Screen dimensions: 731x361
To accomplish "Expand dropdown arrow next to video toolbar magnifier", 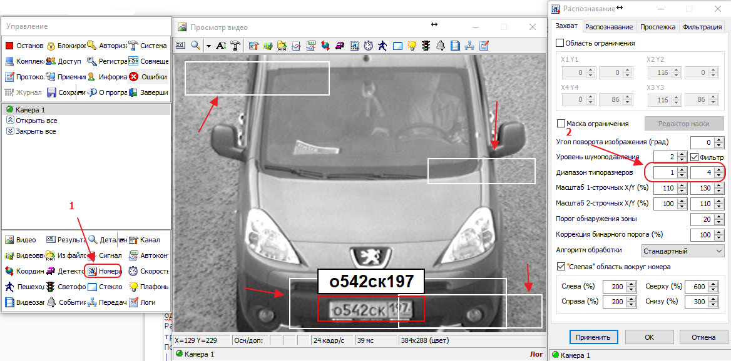I will click(x=208, y=46).
